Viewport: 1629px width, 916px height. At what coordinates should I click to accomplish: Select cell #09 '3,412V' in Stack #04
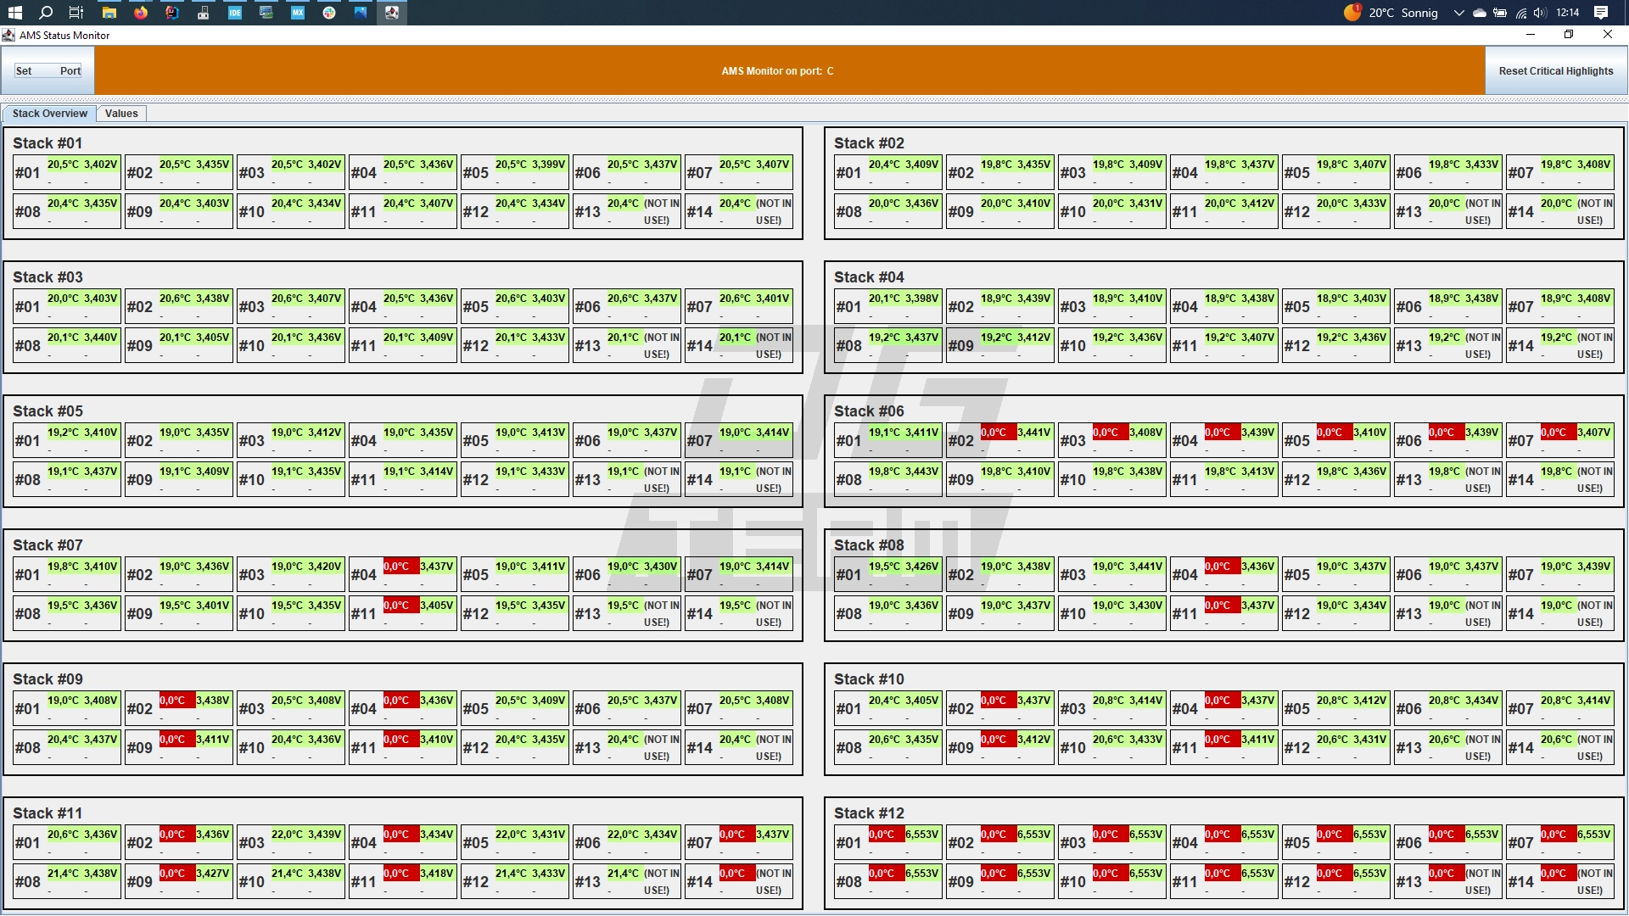1000,345
